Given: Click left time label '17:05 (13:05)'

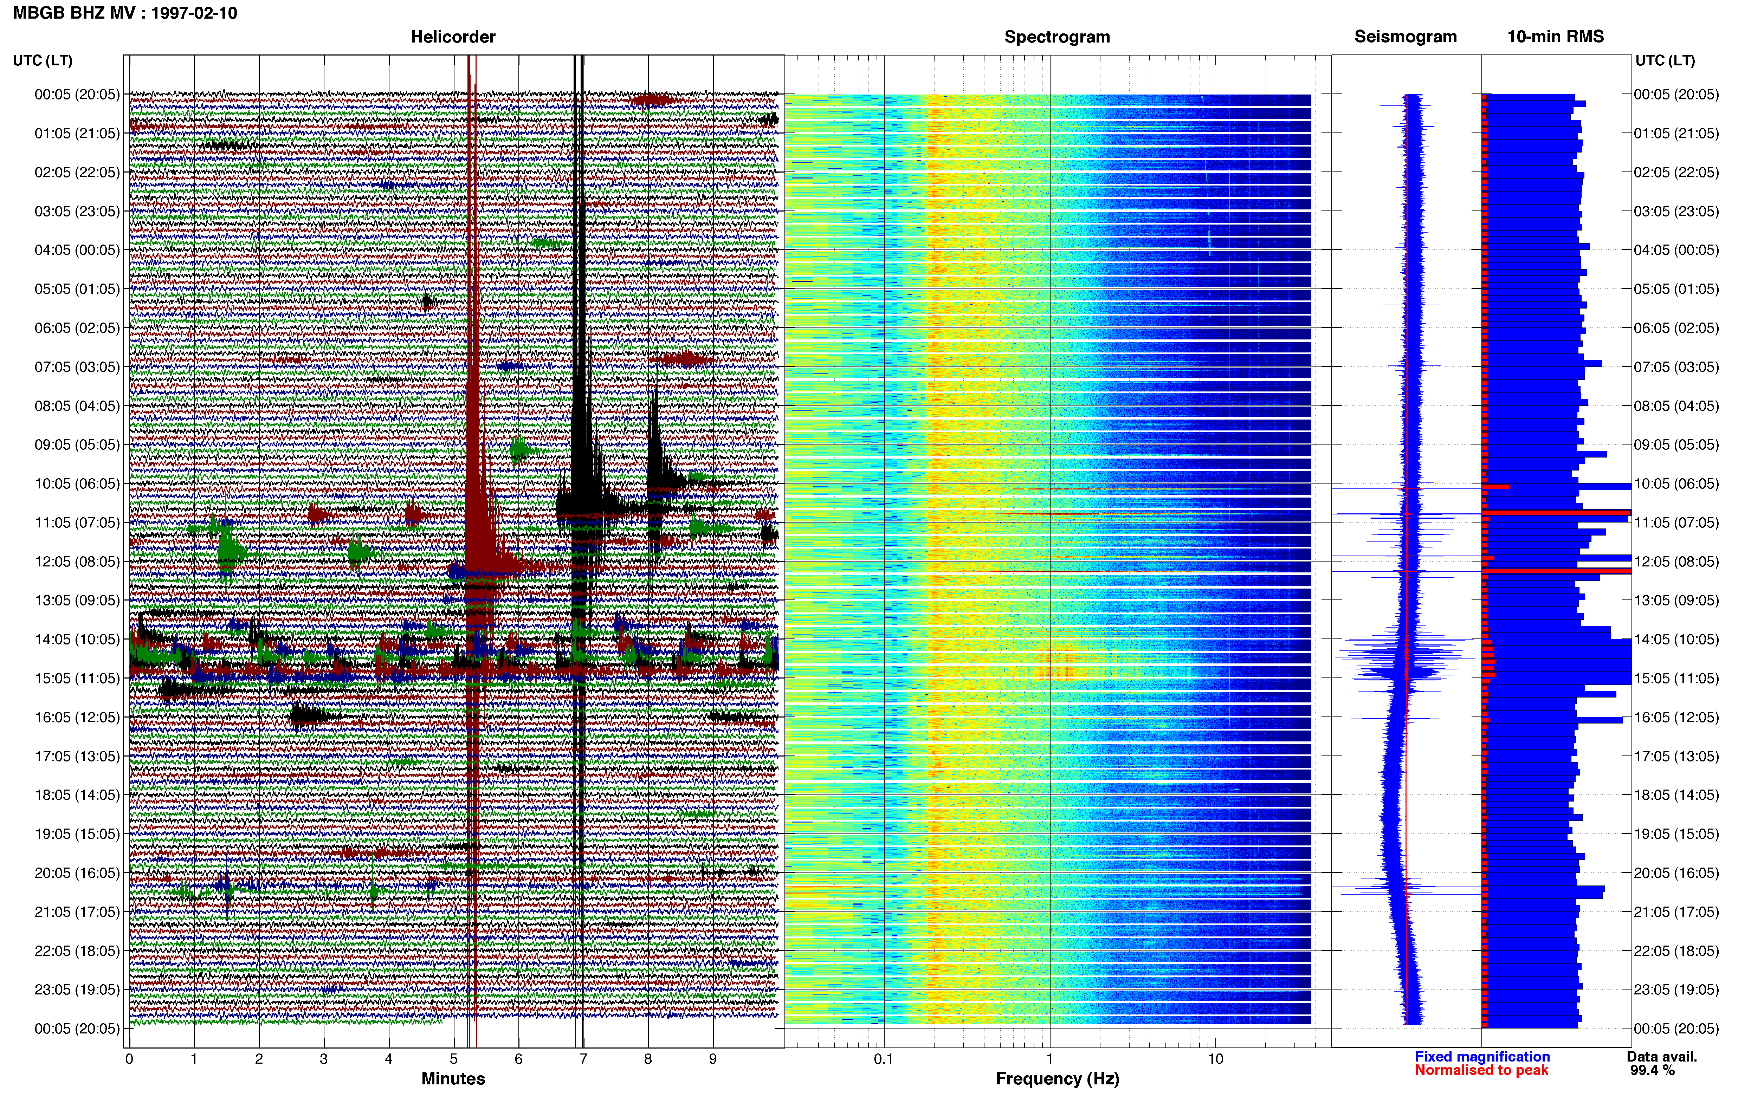Looking at the screenshot, I should tap(77, 757).
